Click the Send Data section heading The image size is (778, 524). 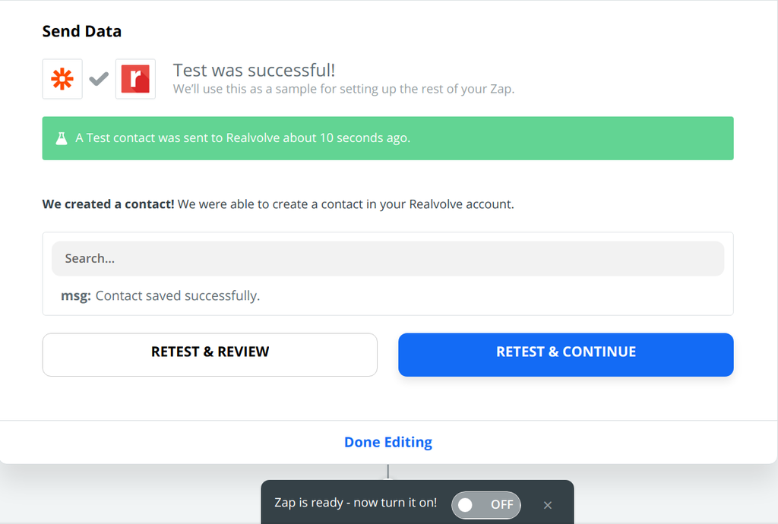pyautogui.click(x=81, y=31)
